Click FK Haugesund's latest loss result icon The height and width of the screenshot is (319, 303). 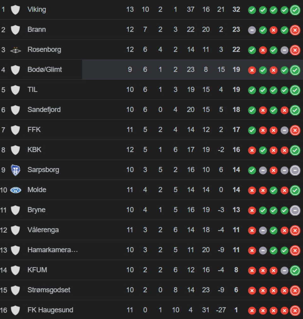[x=295, y=310]
